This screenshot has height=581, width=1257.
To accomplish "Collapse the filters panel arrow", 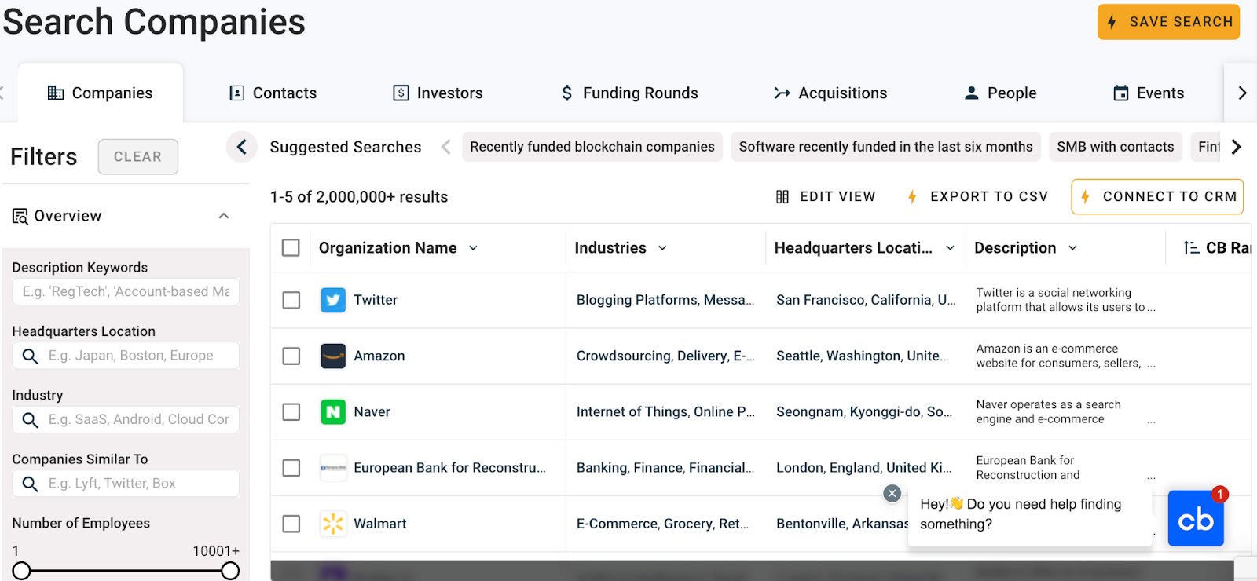I will coord(242,147).
